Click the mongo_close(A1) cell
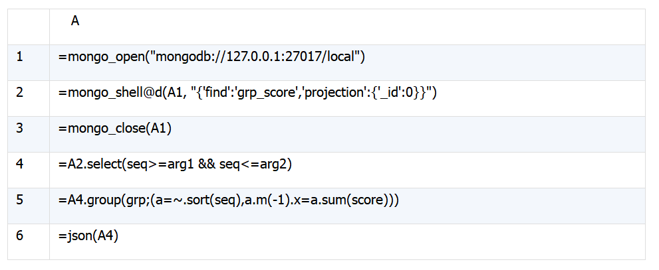The height and width of the screenshot is (270, 659). click(x=347, y=134)
